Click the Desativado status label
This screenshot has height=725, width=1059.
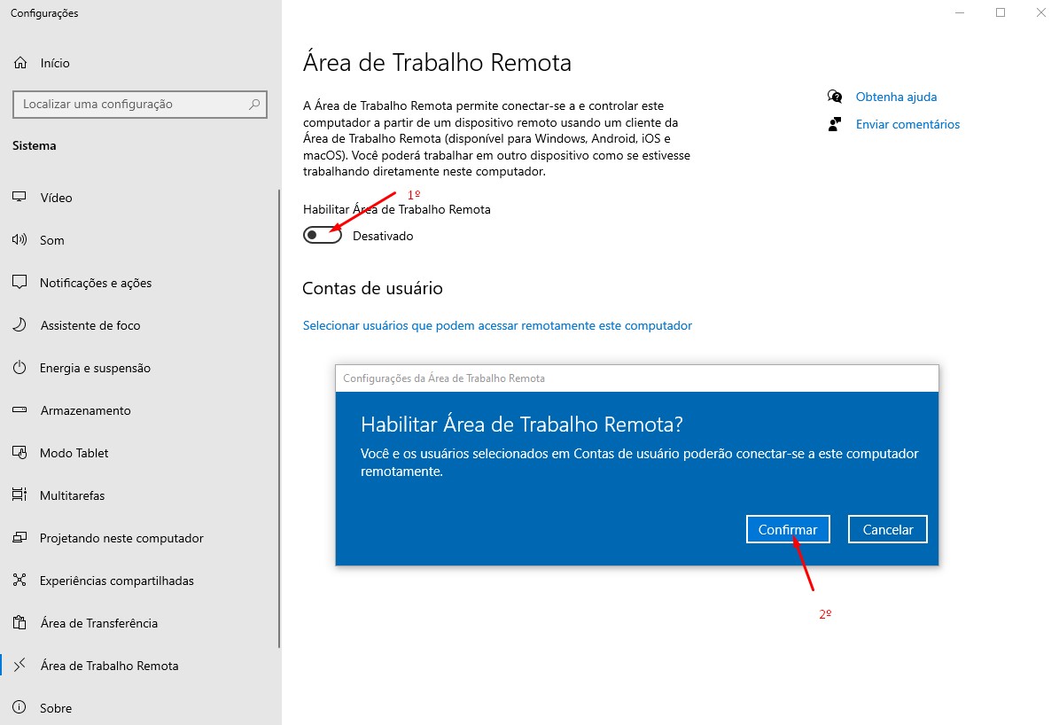click(x=383, y=236)
